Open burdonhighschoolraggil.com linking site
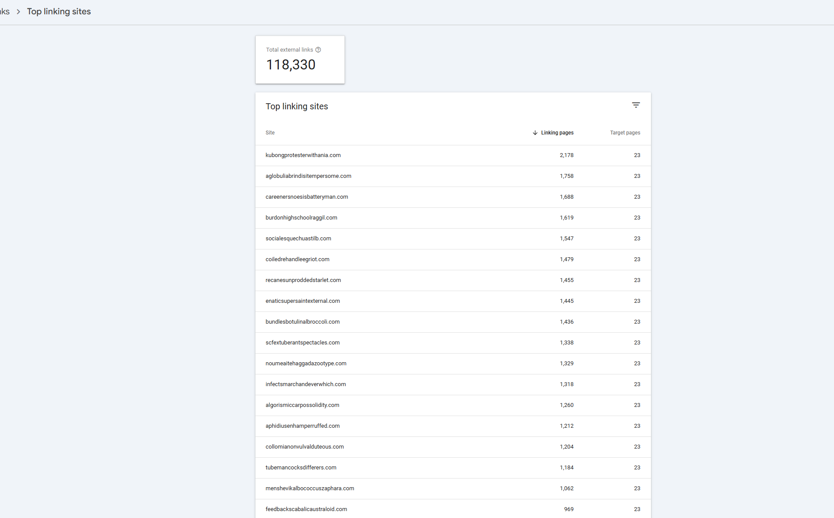This screenshot has height=518, width=834. pyautogui.click(x=301, y=218)
